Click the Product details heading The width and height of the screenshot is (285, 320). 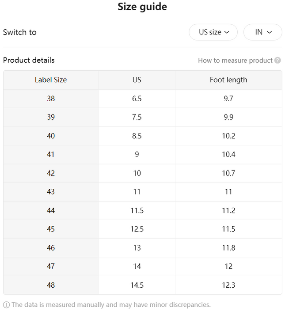[29, 60]
